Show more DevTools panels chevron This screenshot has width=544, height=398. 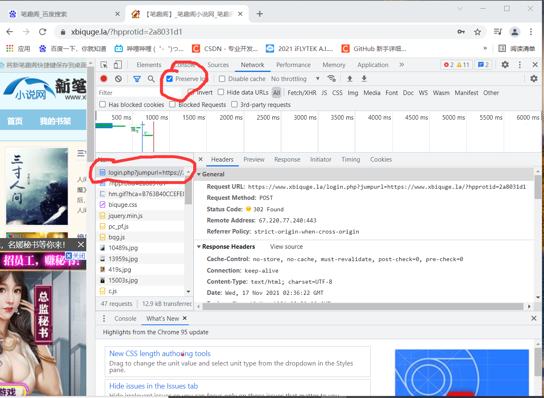[x=401, y=65]
